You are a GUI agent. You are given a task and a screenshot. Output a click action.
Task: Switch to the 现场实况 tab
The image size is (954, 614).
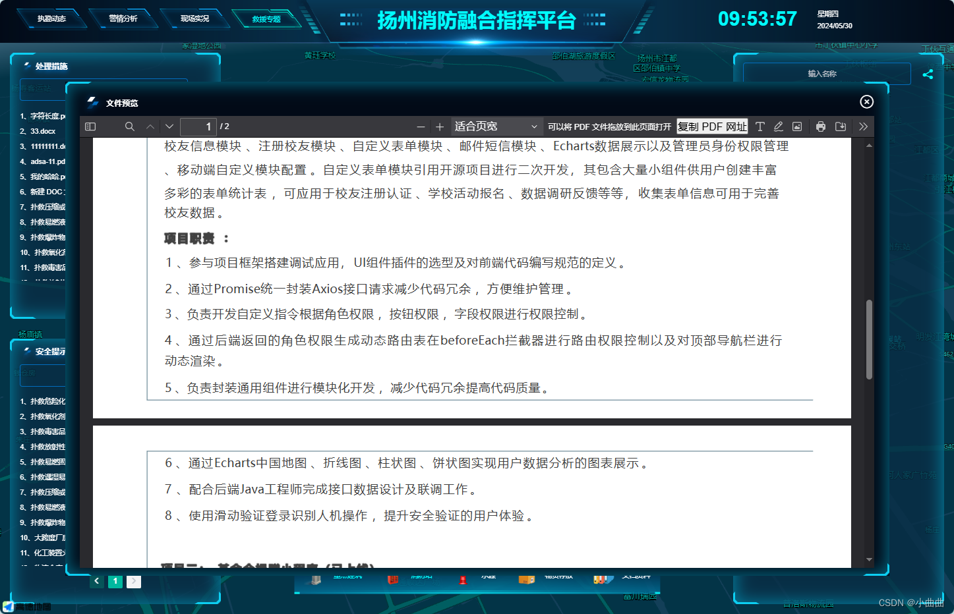tap(195, 18)
